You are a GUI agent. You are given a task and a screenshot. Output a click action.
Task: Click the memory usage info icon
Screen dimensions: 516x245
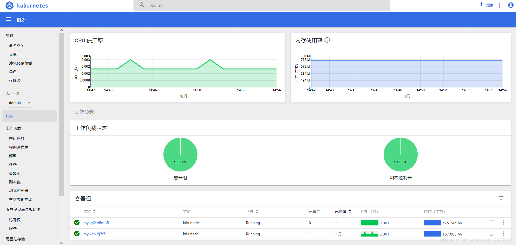[x=327, y=40]
